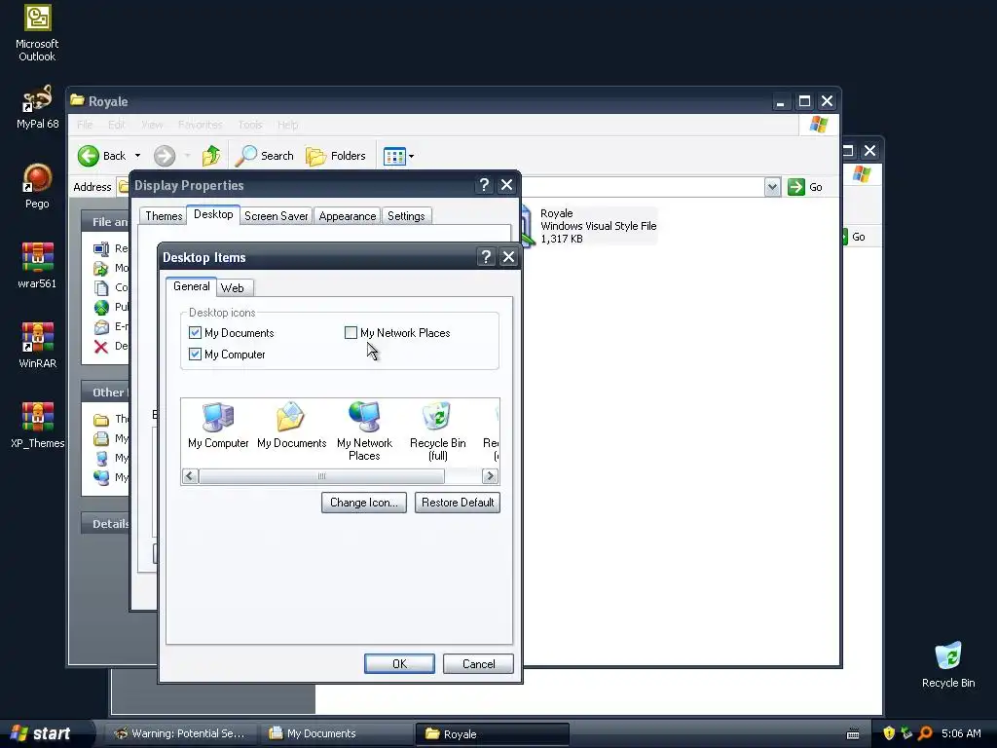
Task: Select the WinRAR desktop shortcut
Action: pos(37,346)
